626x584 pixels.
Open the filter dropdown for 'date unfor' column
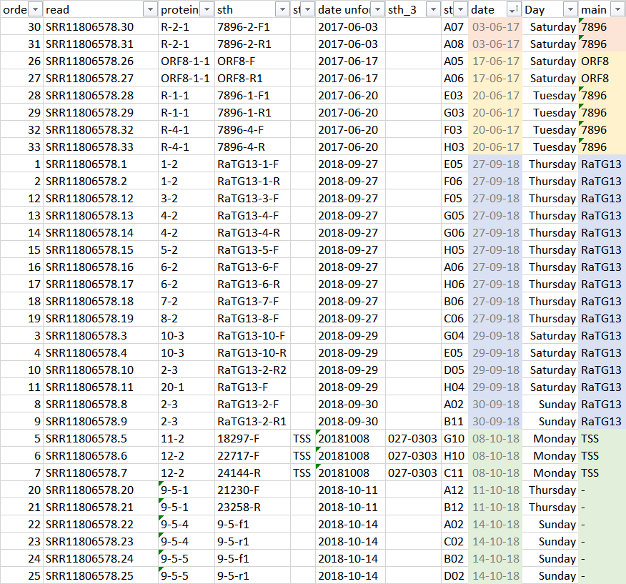tap(377, 9)
